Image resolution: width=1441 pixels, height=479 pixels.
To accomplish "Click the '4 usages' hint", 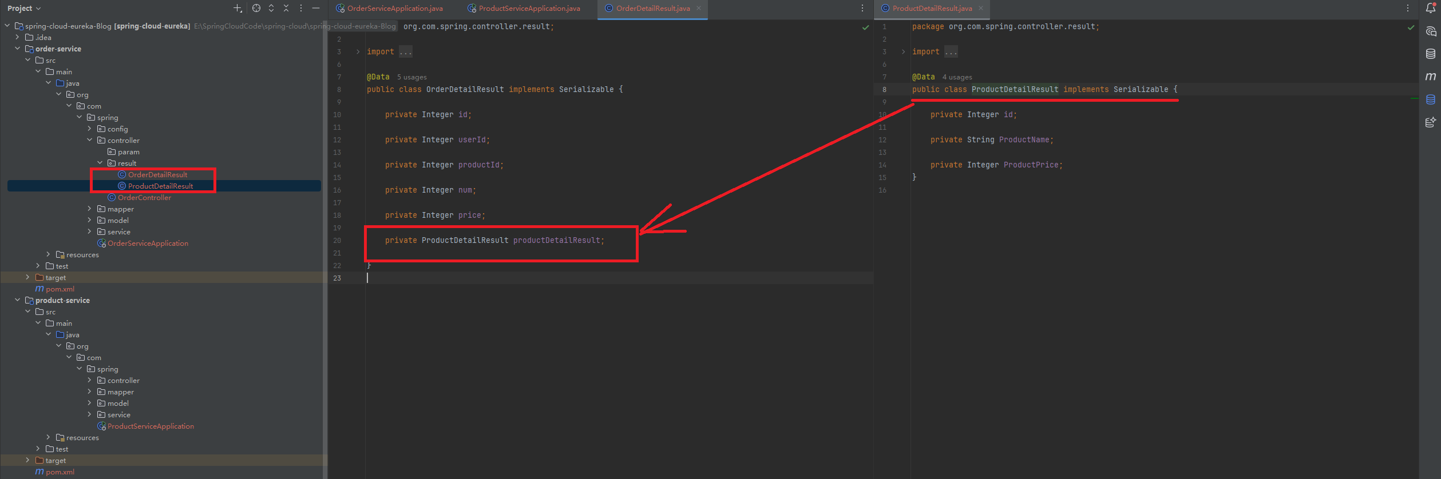I will (x=957, y=77).
